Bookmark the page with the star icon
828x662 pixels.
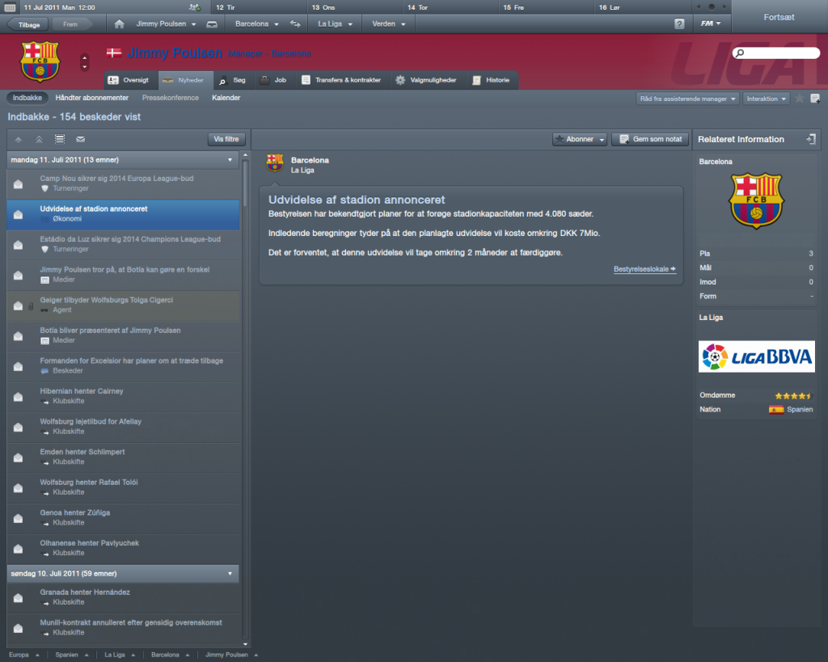[x=800, y=99]
